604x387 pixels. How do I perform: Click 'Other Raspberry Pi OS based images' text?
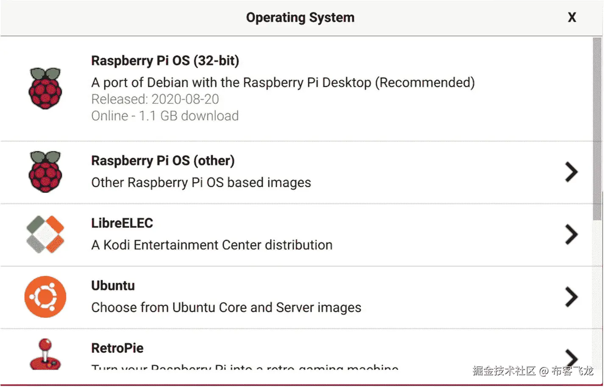201,183
